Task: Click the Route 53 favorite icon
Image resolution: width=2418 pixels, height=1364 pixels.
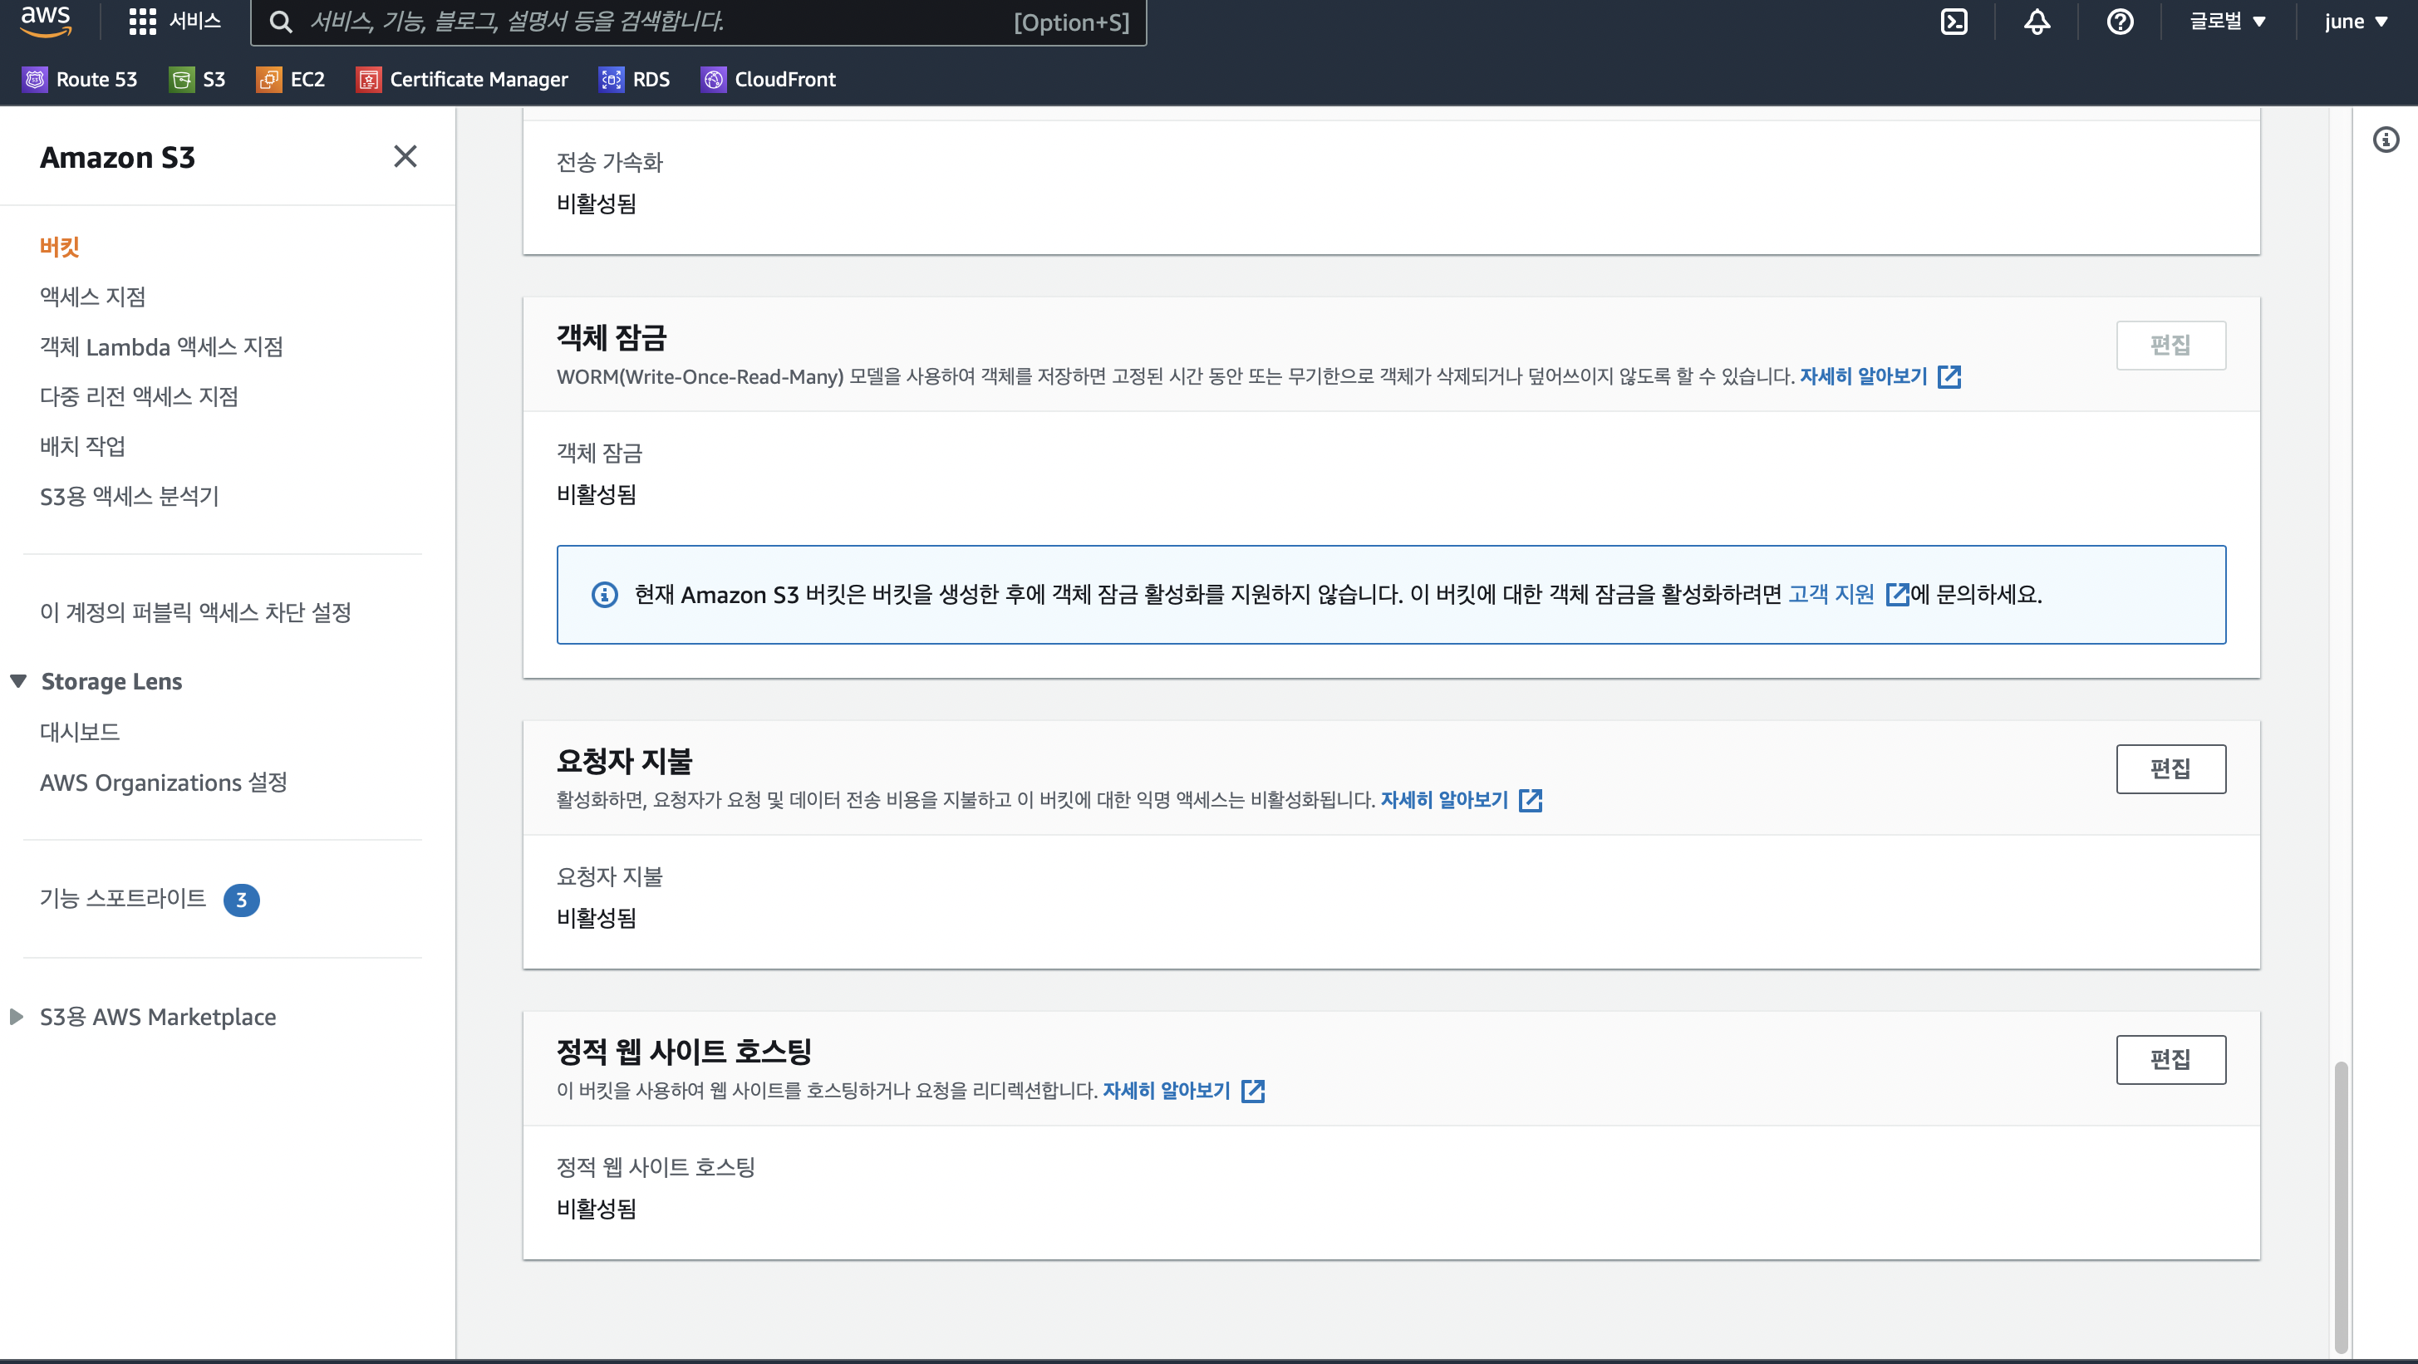Action: 35,80
